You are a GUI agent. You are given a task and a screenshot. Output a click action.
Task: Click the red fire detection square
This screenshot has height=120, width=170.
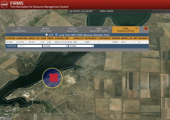pyautogui.click(x=54, y=78)
